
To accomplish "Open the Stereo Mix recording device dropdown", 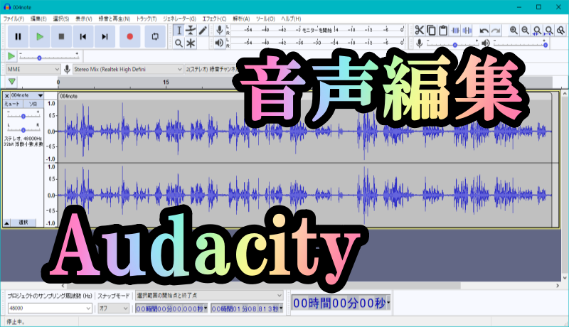I will 127,69.
